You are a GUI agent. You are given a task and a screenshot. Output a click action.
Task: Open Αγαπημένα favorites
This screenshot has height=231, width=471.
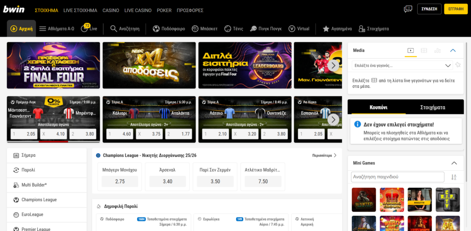[x=337, y=29]
